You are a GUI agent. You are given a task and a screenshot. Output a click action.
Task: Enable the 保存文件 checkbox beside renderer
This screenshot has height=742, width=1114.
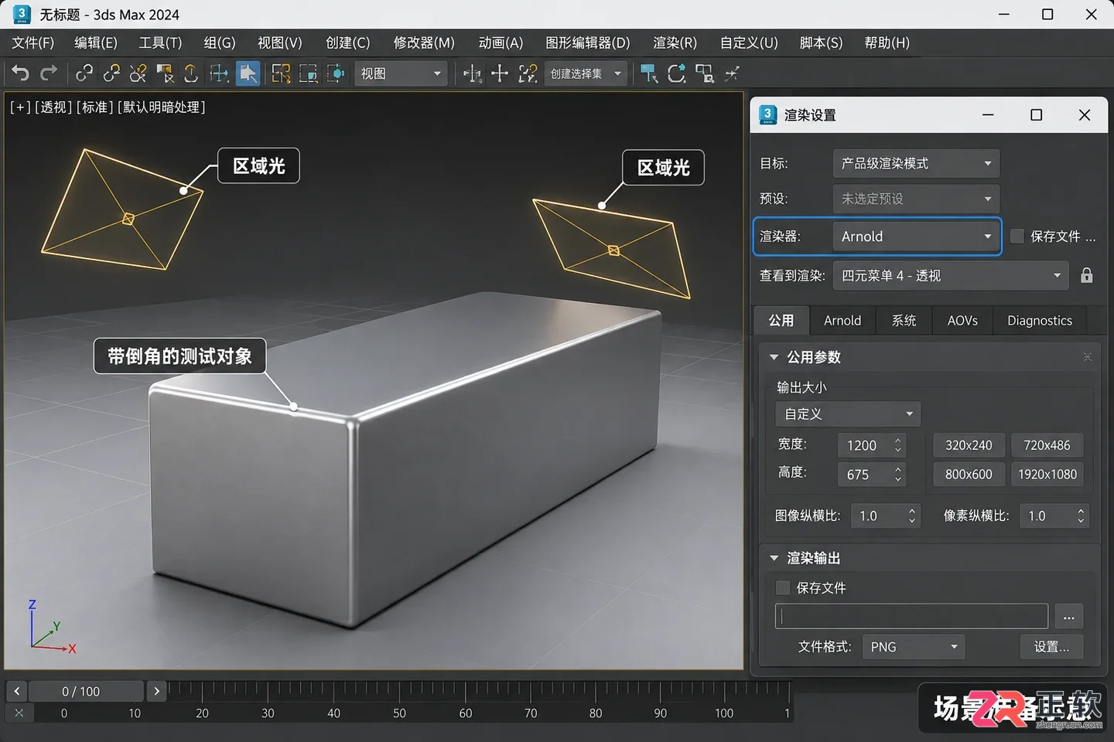(1017, 236)
